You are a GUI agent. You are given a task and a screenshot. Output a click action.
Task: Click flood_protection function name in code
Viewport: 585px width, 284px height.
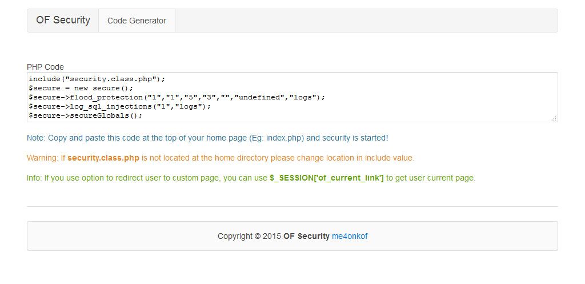106,97
